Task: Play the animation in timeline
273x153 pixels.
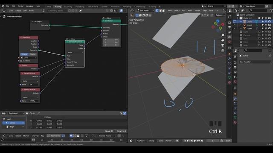Action: [x=195, y=141]
